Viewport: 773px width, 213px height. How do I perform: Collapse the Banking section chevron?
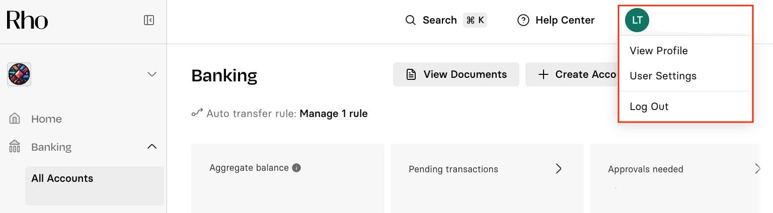151,147
